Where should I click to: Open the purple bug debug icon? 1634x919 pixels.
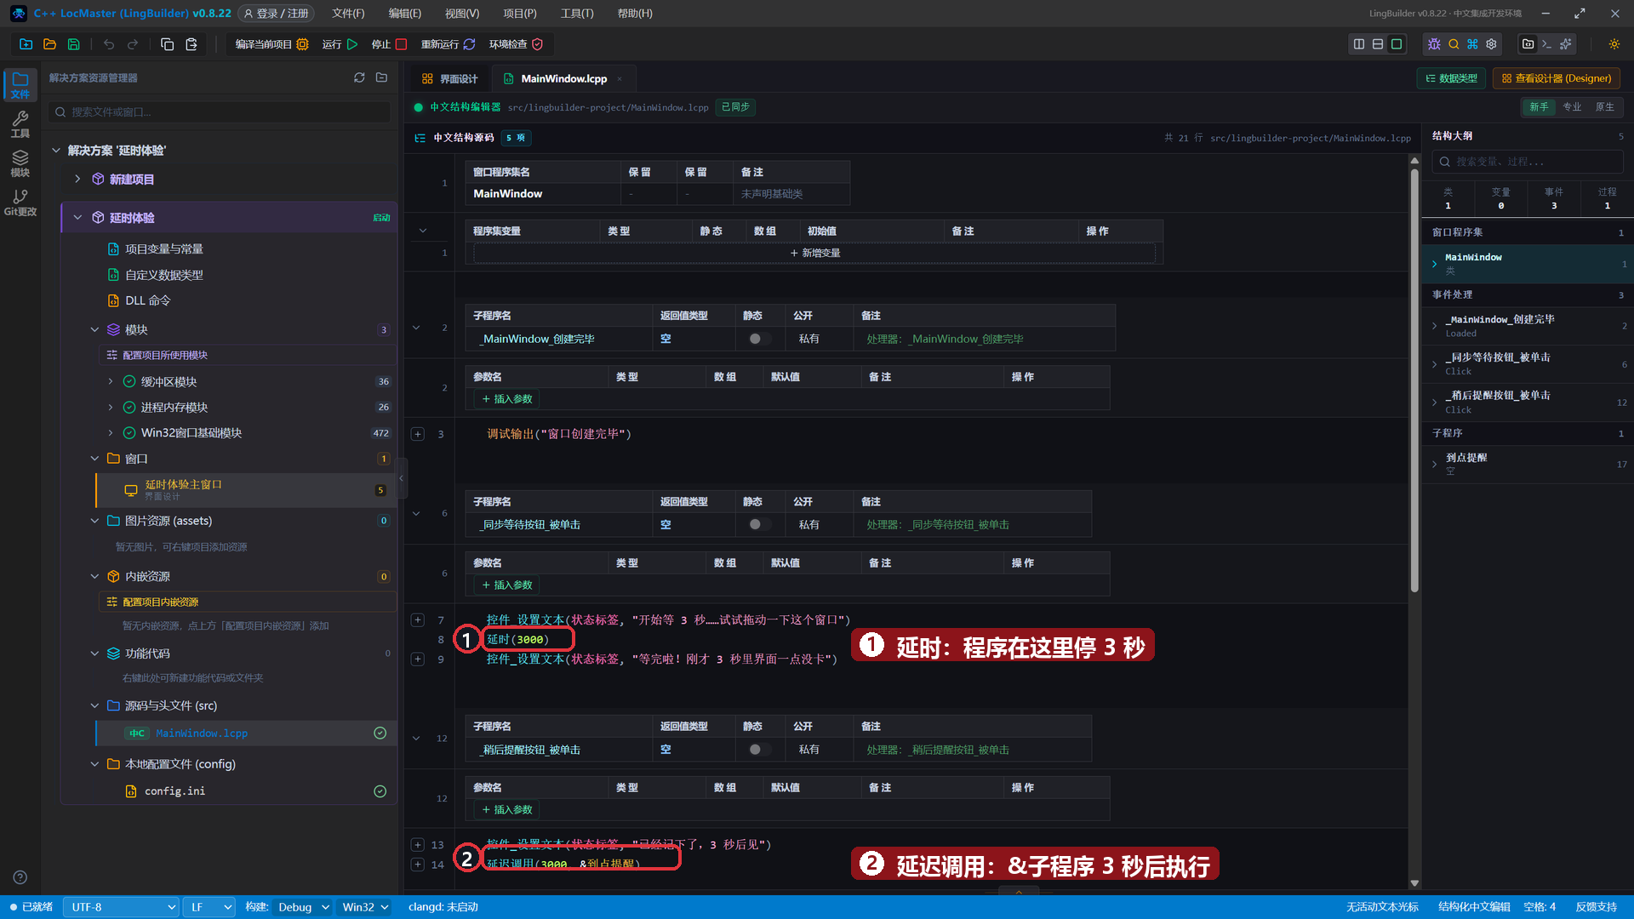(1435, 44)
